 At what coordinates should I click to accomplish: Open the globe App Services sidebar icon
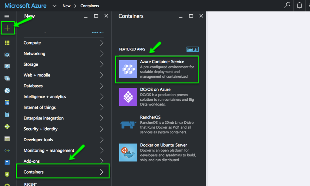pos(7,91)
